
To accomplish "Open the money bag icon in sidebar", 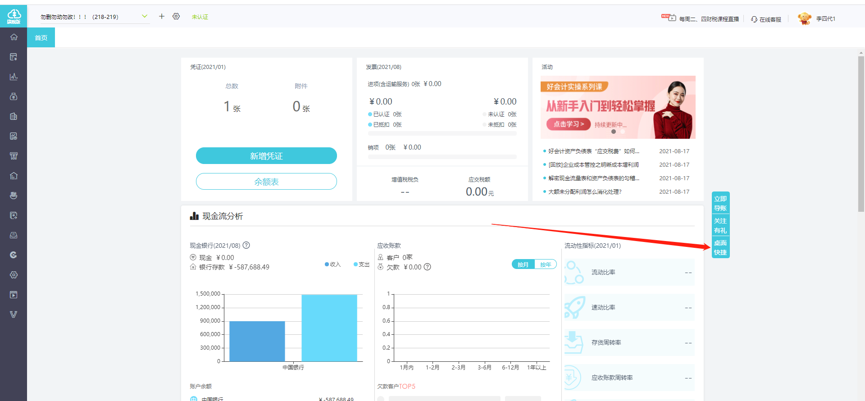I will point(14,96).
